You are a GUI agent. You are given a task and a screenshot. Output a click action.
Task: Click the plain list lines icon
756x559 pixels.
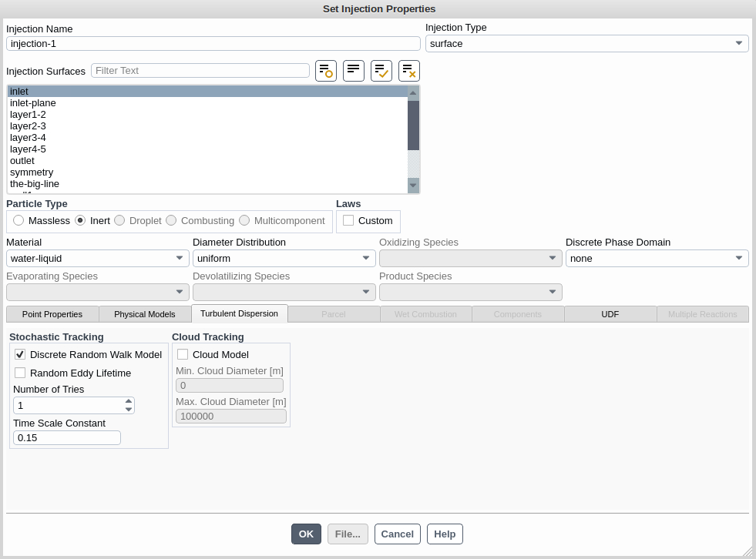(x=354, y=71)
